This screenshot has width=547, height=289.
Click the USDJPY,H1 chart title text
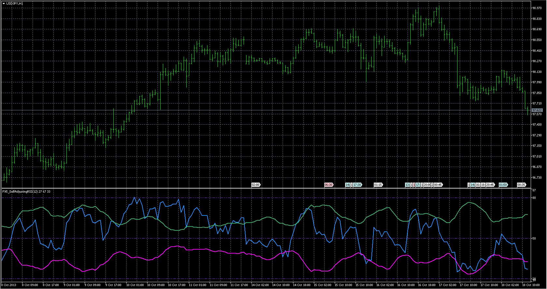[x=15, y=3]
